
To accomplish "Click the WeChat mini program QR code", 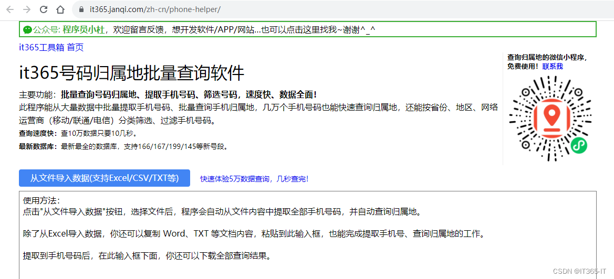I will [x=550, y=119].
